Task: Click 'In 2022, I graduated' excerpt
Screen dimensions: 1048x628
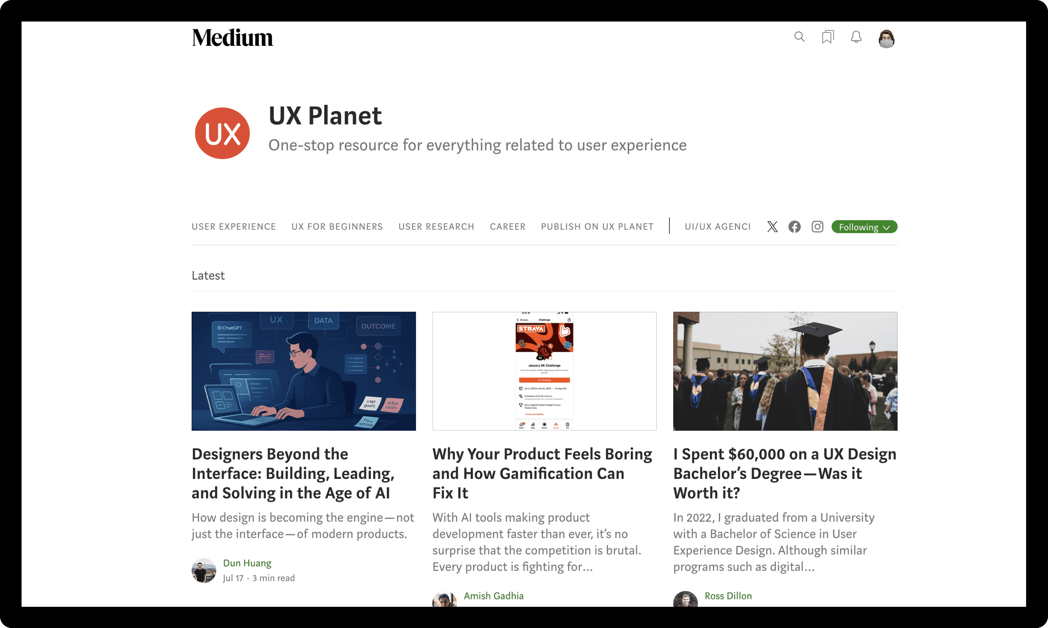Action: (x=774, y=542)
